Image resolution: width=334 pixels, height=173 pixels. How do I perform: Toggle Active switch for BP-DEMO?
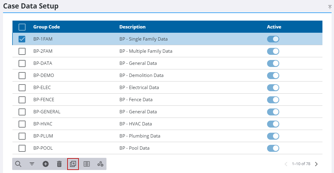tap(273, 75)
